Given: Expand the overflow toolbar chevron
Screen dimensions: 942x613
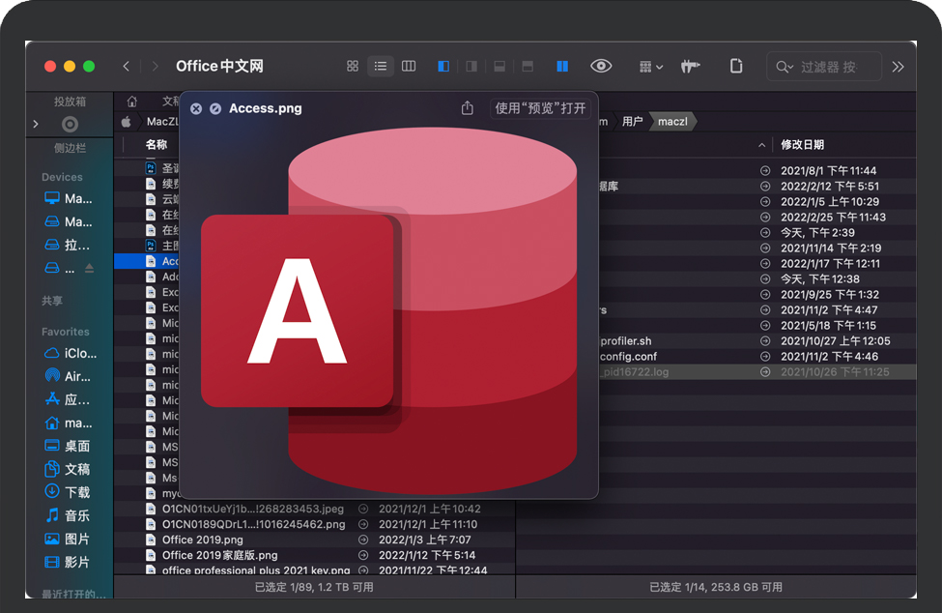Looking at the screenshot, I should 898,67.
